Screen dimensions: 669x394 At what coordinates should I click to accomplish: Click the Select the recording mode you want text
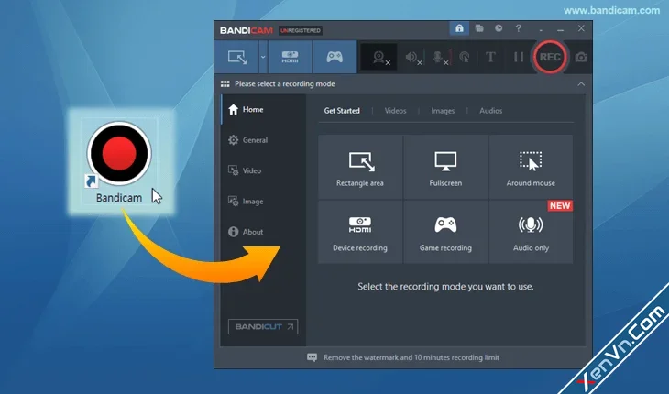445,287
